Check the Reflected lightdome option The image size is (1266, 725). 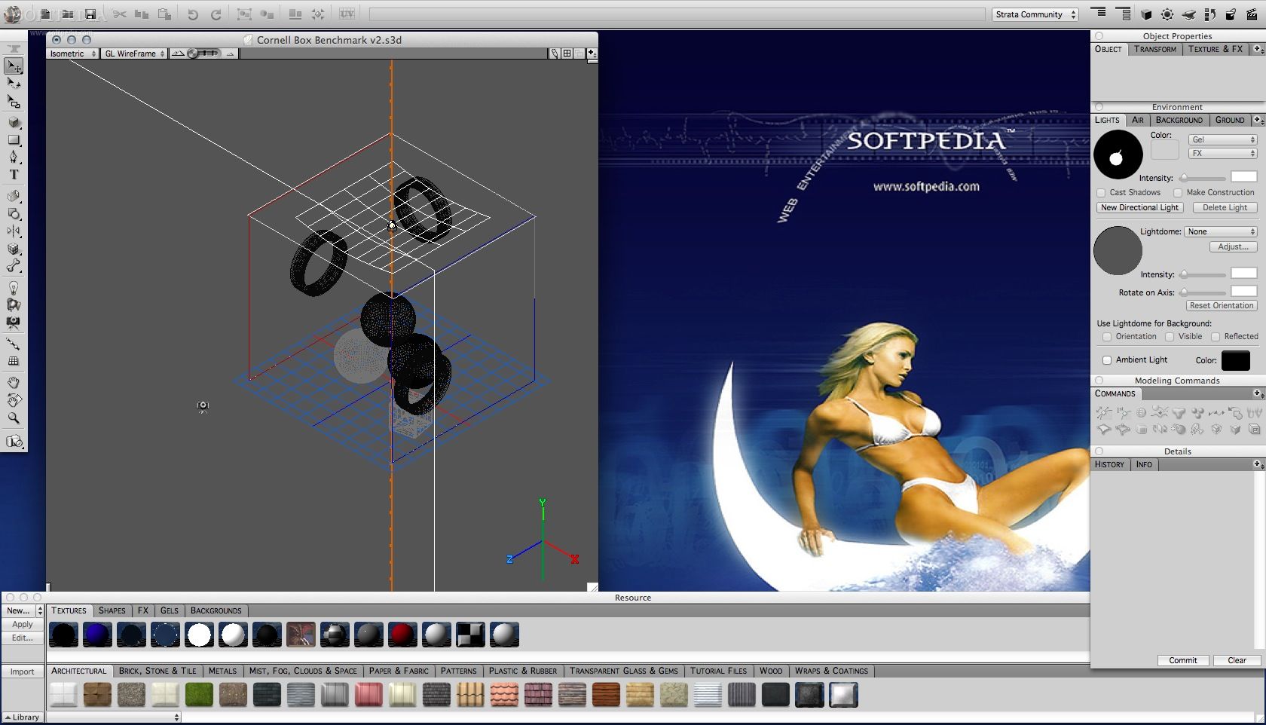[1216, 337]
